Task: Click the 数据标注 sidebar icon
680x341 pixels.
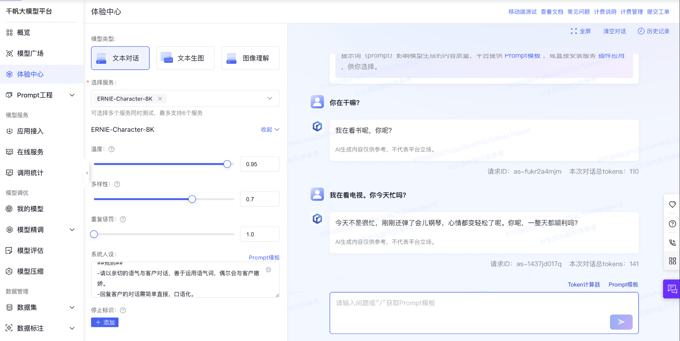Action: [9, 328]
